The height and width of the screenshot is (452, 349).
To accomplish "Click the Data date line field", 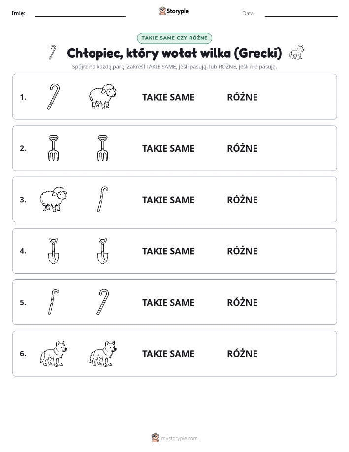I will point(301,13).
